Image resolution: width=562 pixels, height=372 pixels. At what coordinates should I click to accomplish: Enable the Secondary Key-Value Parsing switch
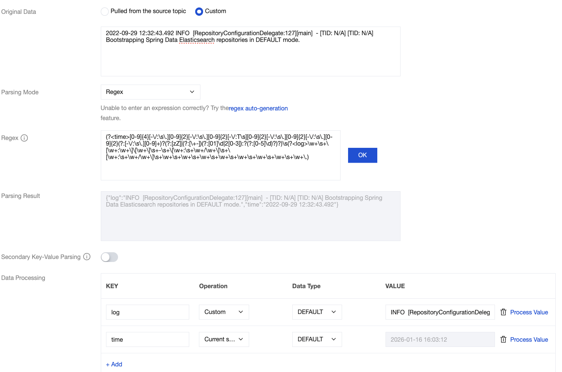pyautogui.click(x=109, y=257)
